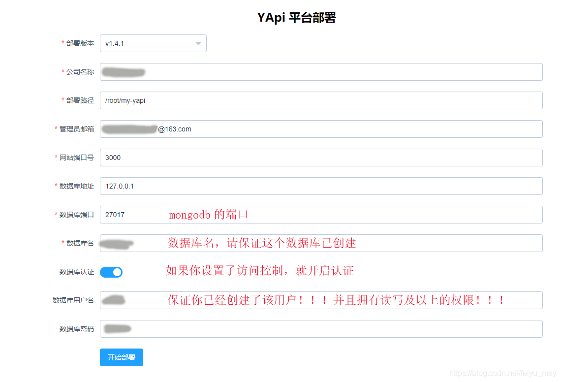Click the 数据库端口 label
Screen dimensions: 561x382
point(77,215)
